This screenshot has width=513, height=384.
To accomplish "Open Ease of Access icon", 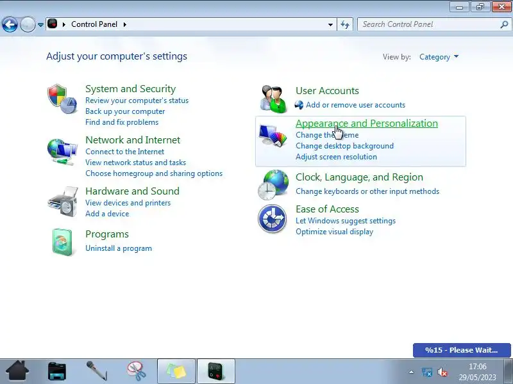I will point(272,218).
